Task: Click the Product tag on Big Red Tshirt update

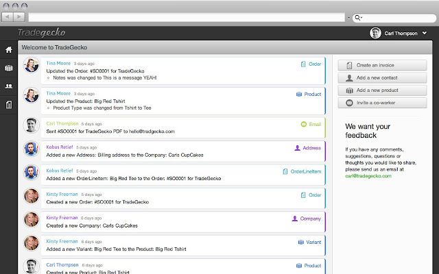Action: tap(309, 95)
